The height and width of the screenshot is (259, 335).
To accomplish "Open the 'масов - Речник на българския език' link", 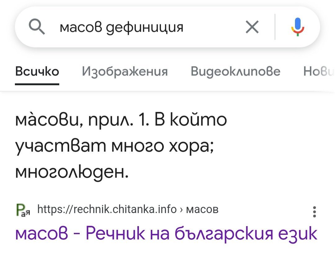I will [x=166, y=233].
